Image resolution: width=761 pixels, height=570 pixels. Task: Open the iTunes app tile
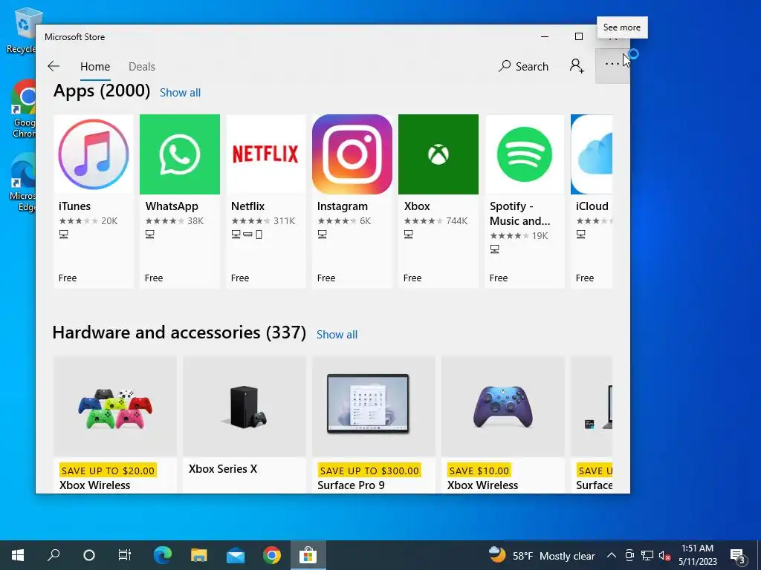(x=93, y=201)
